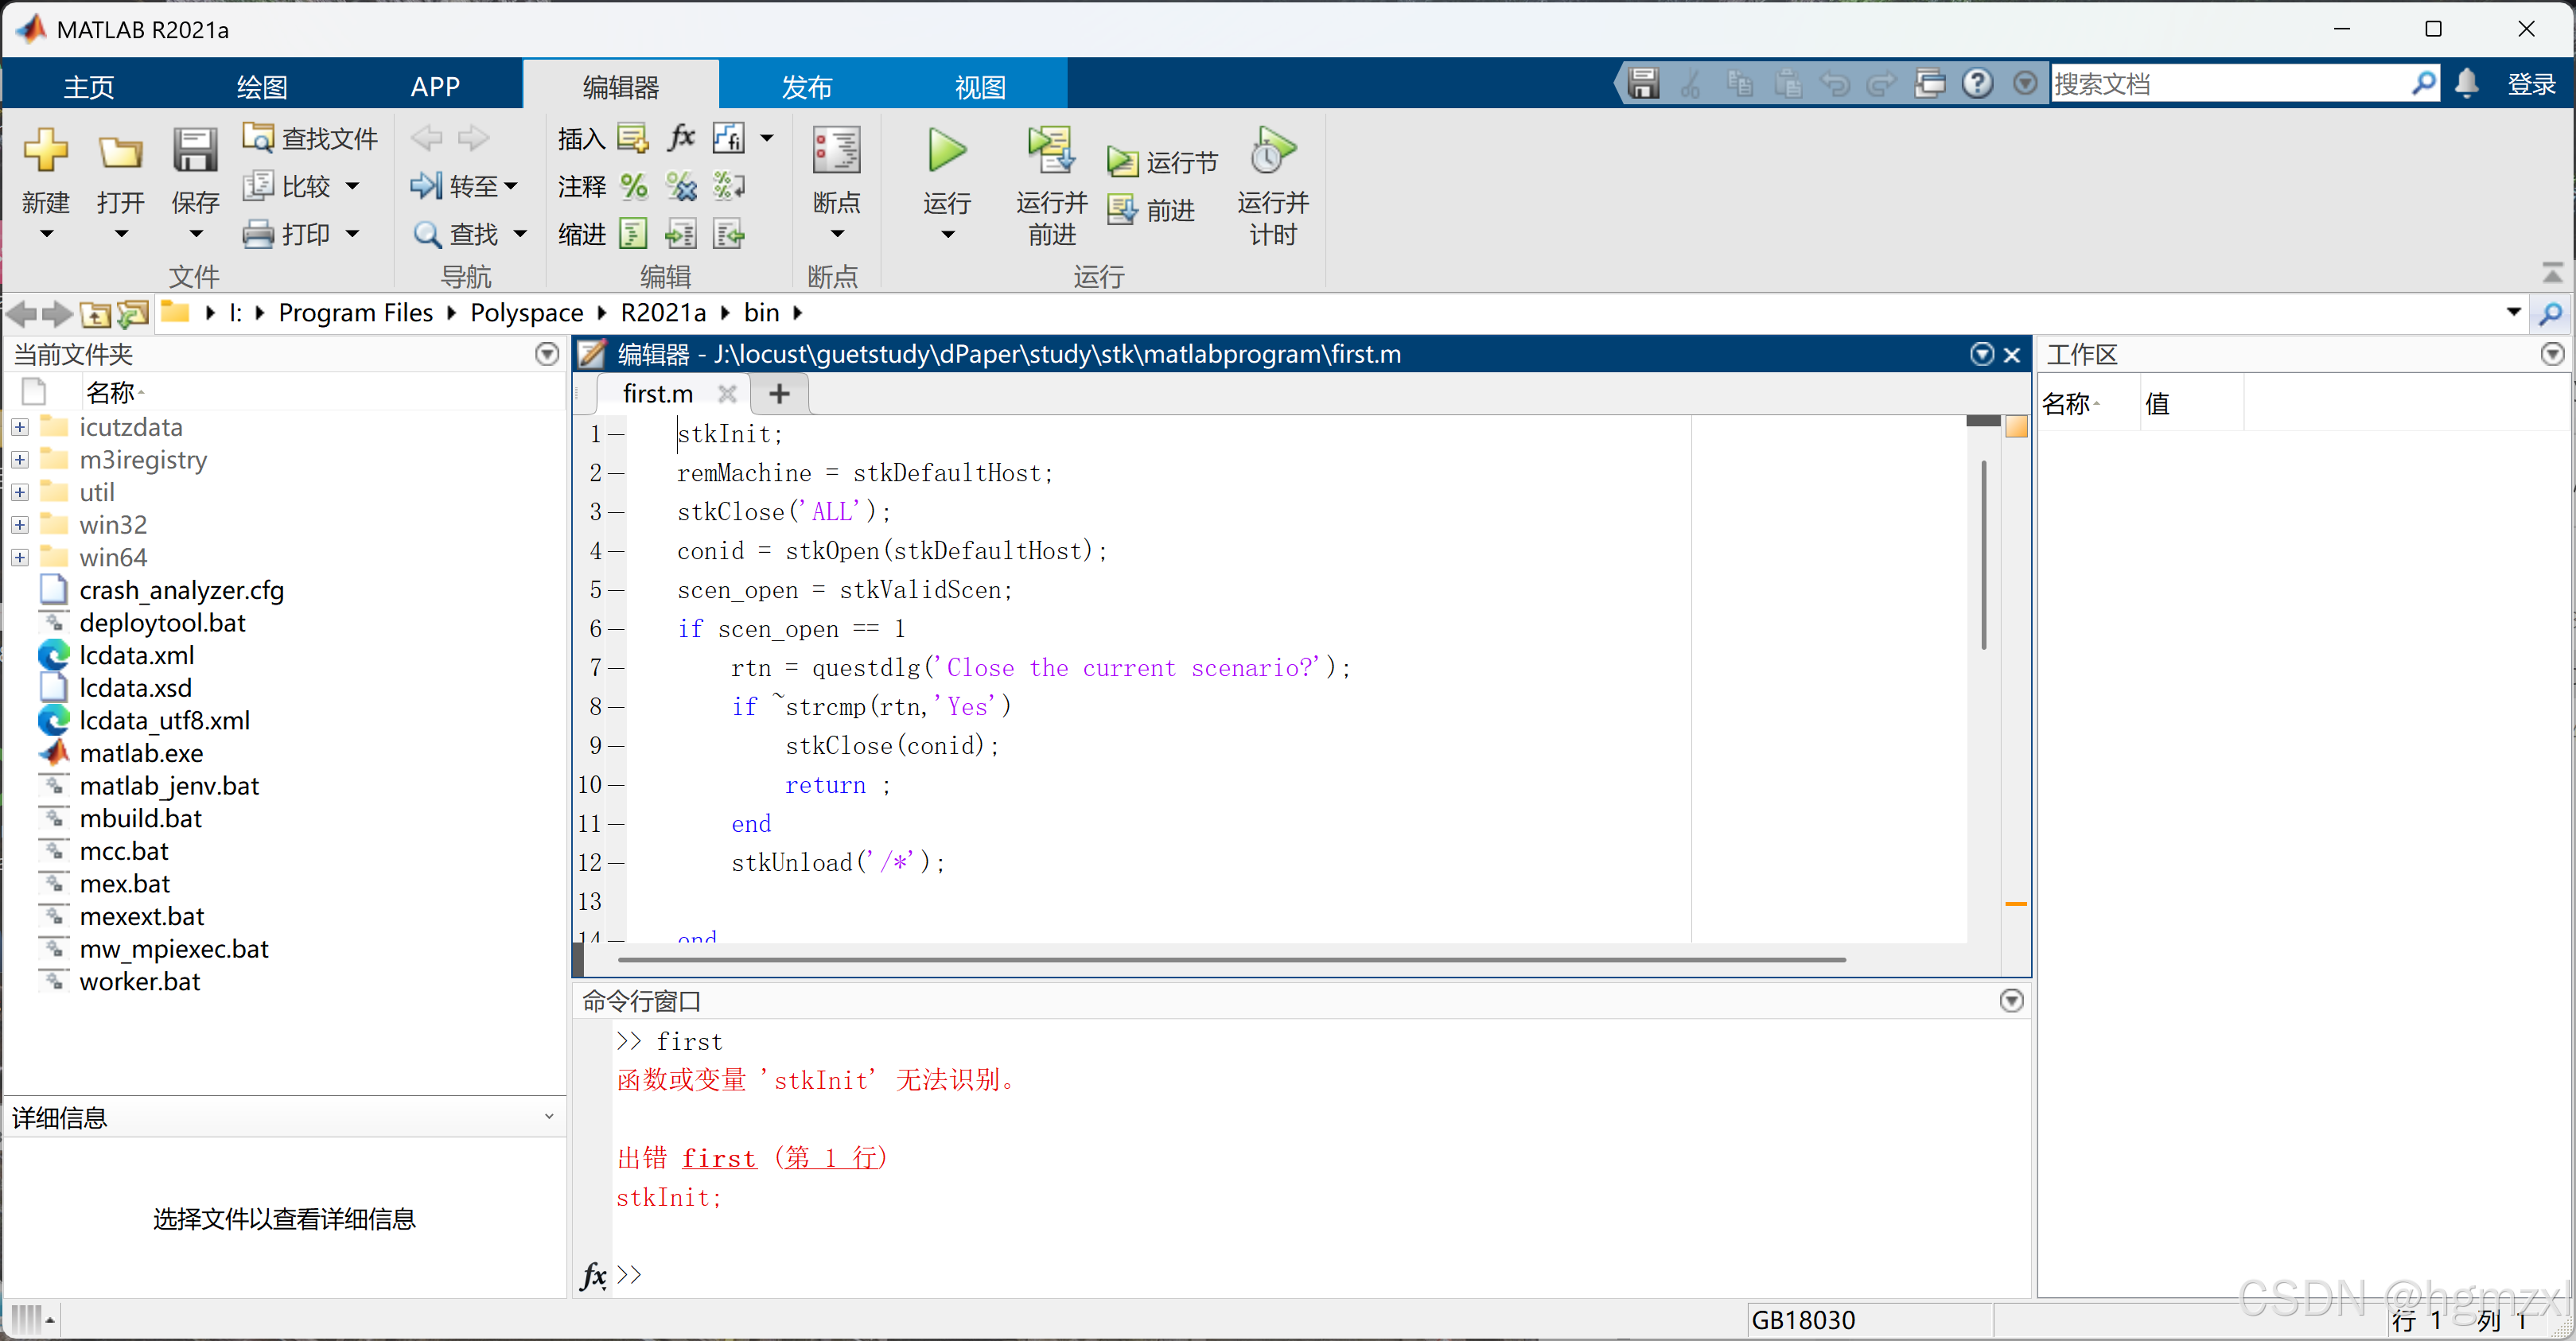Expand the util folder
Viewport: 2576px width, 1341px height.
tap(20, 492)
